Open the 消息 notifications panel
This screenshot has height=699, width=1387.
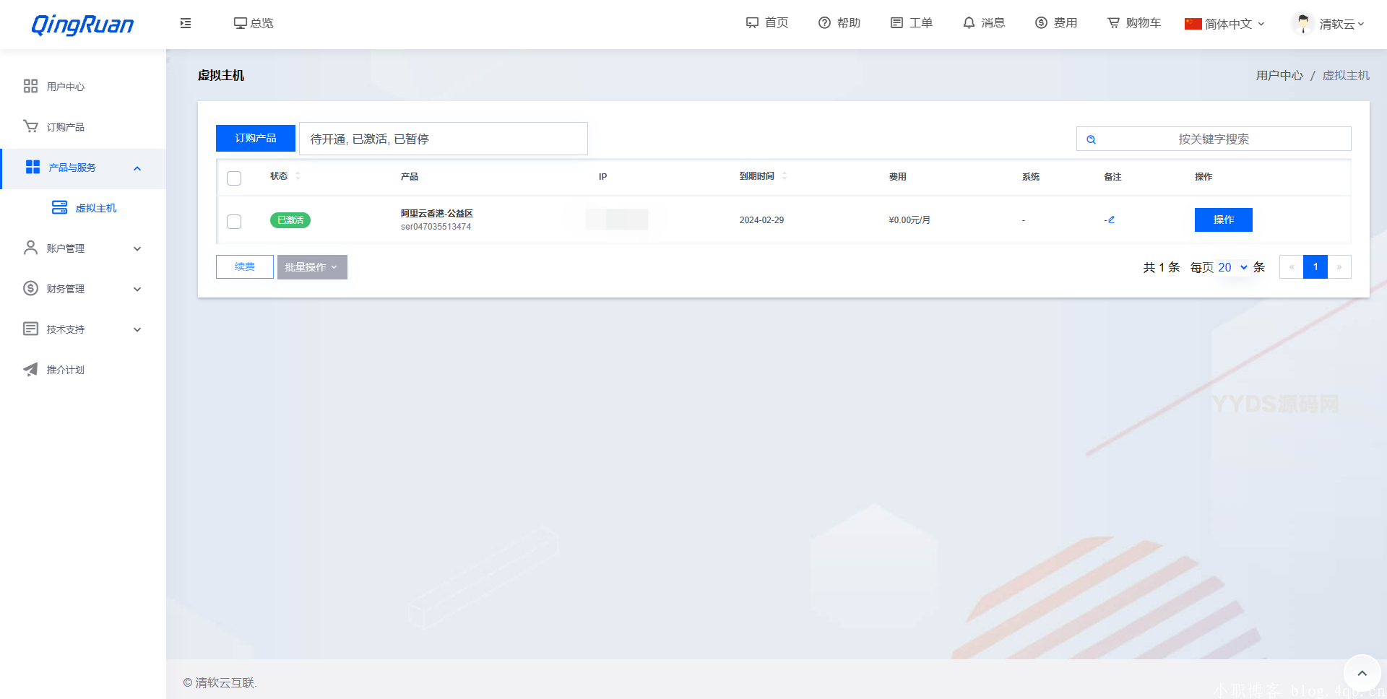(984, 23)
